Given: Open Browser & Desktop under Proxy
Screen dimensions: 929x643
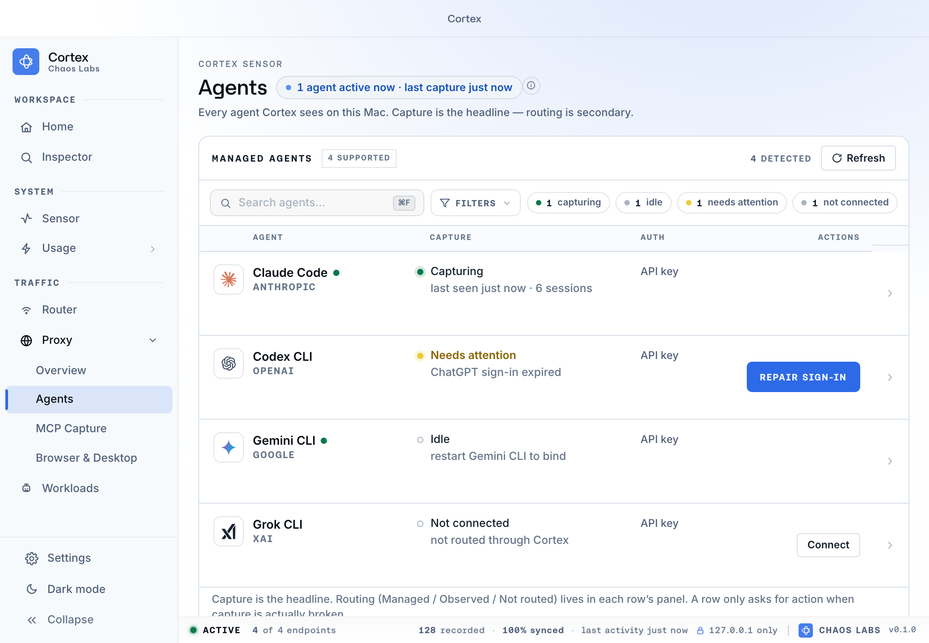Looking at the screenshot, I should pos(89,458).
